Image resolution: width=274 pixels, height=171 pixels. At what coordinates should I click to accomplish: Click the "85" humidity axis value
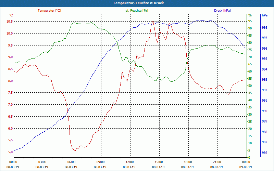click(x=250, y=36)
